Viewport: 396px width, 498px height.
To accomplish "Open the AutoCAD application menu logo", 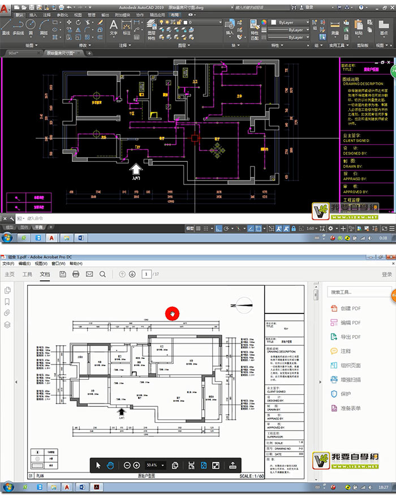I will click(x=5, y=8).
